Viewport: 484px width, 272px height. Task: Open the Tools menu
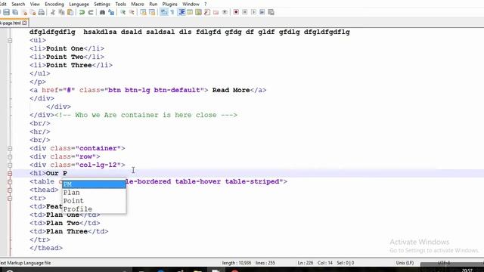(x=120, y=4)
